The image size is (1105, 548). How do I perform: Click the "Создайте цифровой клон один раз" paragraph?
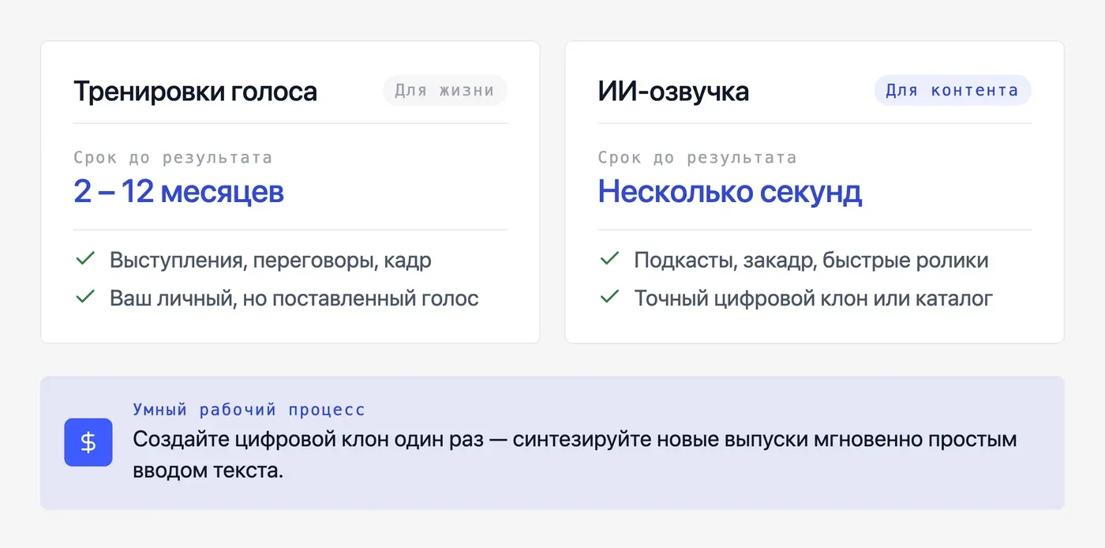(575, 455)
